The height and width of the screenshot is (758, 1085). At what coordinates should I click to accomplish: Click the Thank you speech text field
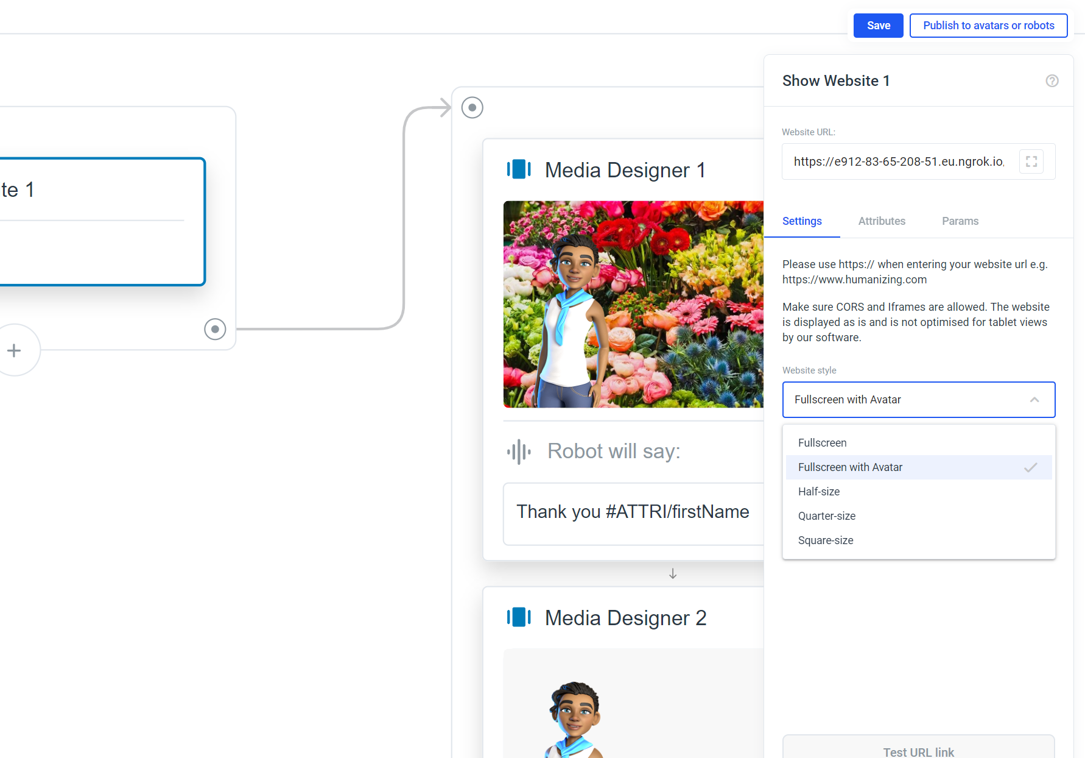633,514
